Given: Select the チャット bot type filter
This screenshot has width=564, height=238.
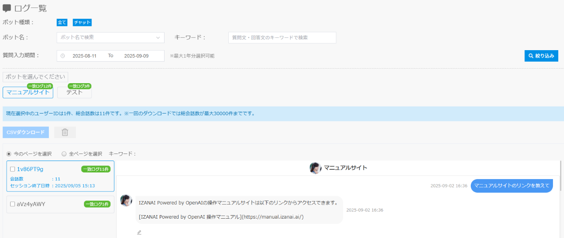Looking at the screenshot, I should [x=82, y=22].
